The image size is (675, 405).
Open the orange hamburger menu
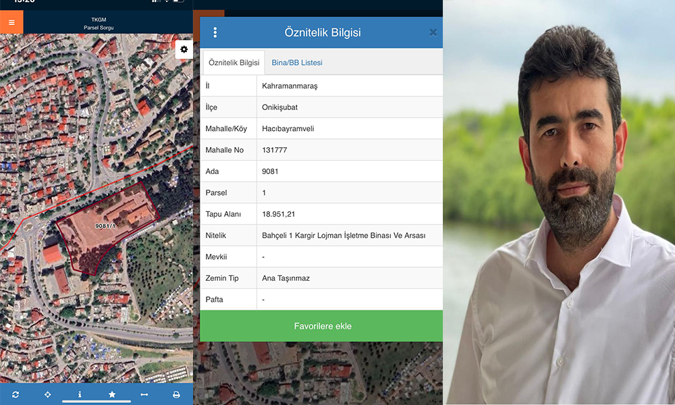coord(11,22)
